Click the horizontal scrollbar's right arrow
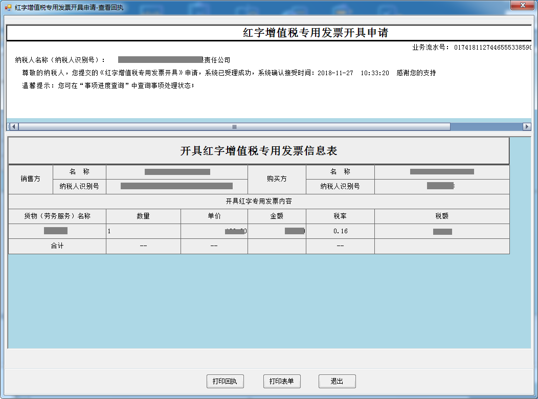The height and width of the screenshot is (399, 538). (x=527, y=126)
